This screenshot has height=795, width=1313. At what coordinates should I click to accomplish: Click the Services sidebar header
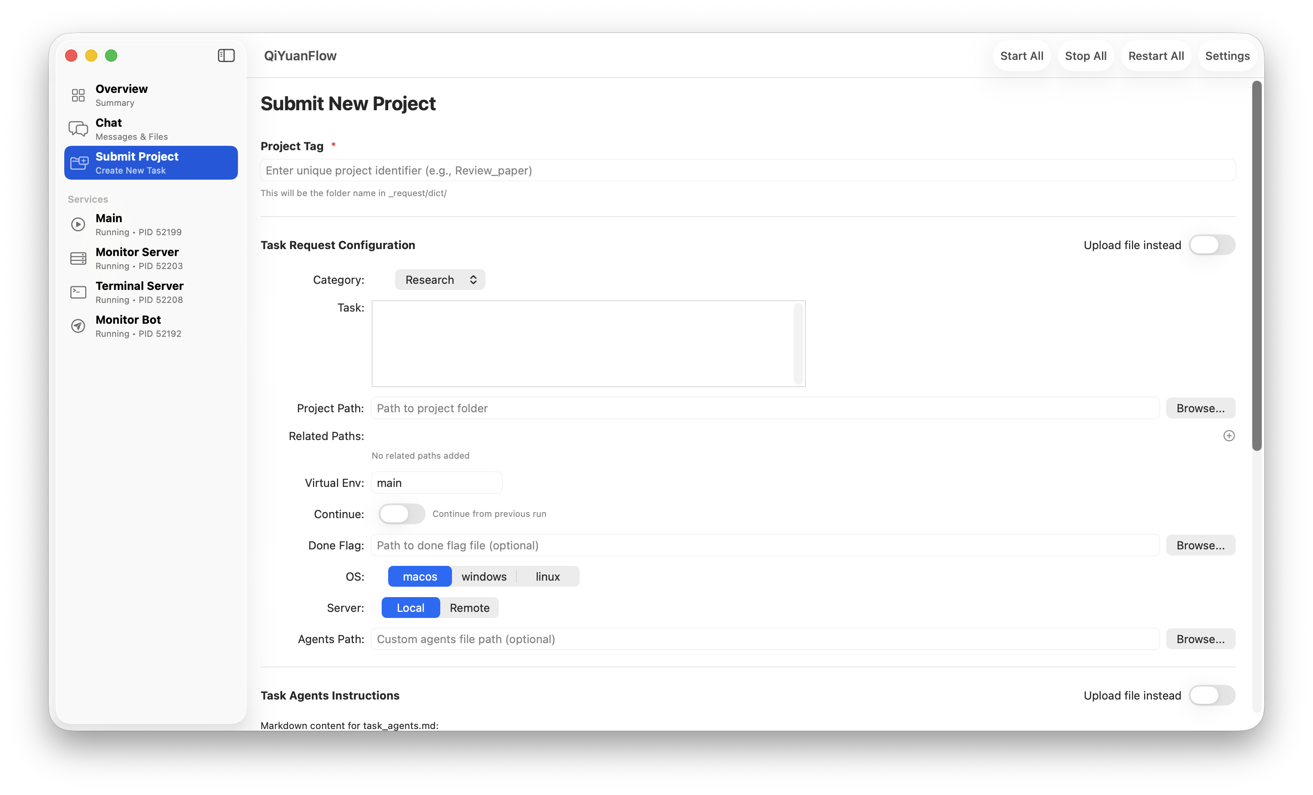click(88, 199)
